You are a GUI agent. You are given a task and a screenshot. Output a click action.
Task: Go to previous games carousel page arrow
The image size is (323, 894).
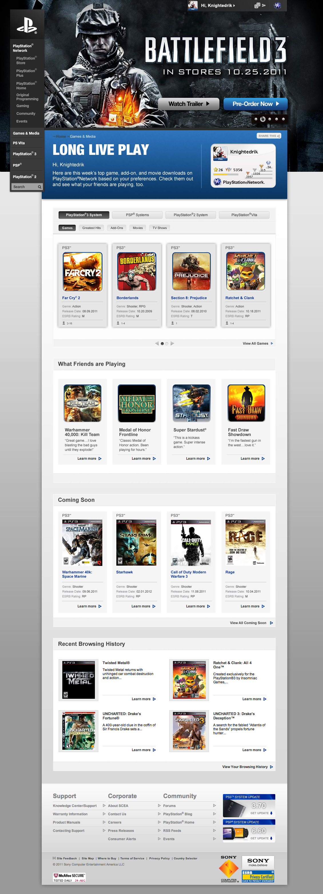(157, 343)
